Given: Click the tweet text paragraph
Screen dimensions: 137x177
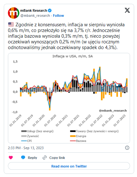Looking at the screenshot, I should [x=66, y=36].
